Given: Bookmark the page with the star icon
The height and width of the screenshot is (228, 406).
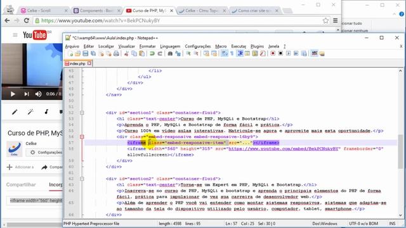Looking at the screenshot, I should (325, 21).
